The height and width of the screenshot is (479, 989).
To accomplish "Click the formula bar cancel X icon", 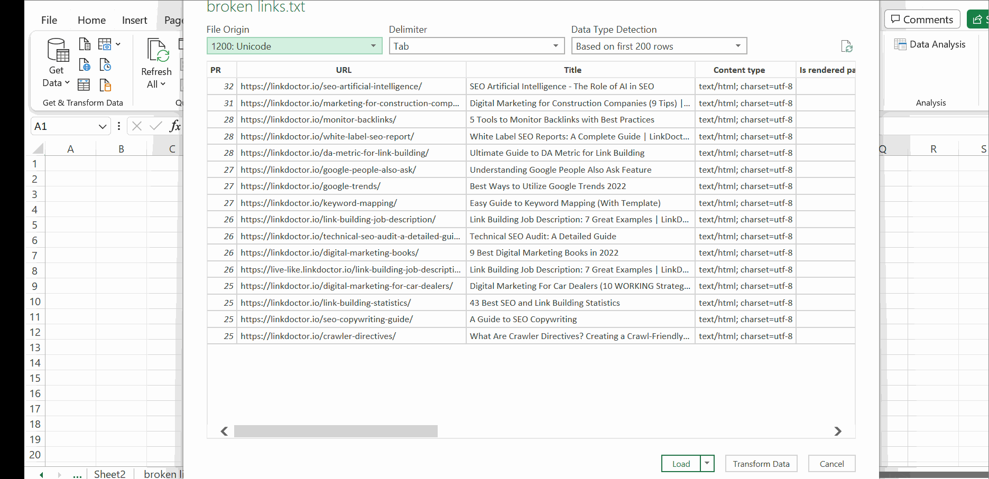I will click(137, 126).
